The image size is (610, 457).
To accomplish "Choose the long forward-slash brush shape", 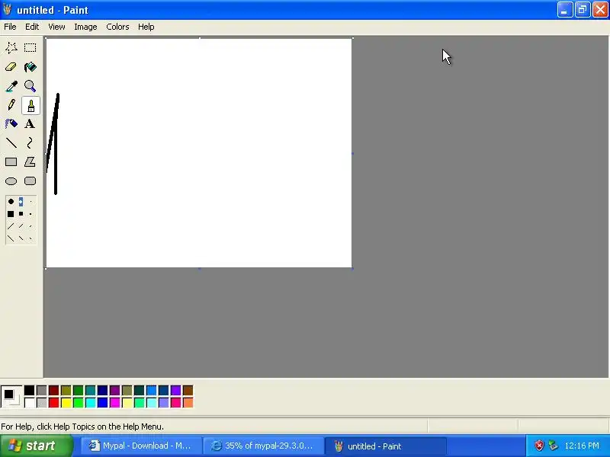I will (x=11, y=226).
